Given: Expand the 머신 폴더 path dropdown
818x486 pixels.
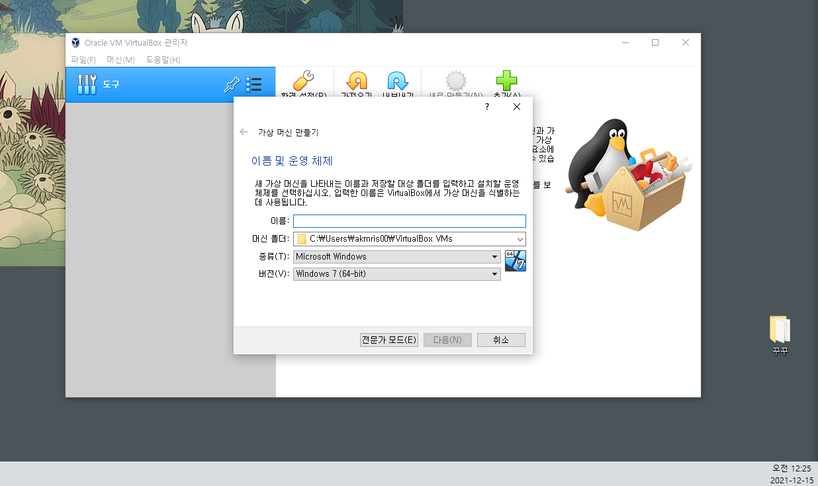Looking at the screenshot, I should coord(520,239).
